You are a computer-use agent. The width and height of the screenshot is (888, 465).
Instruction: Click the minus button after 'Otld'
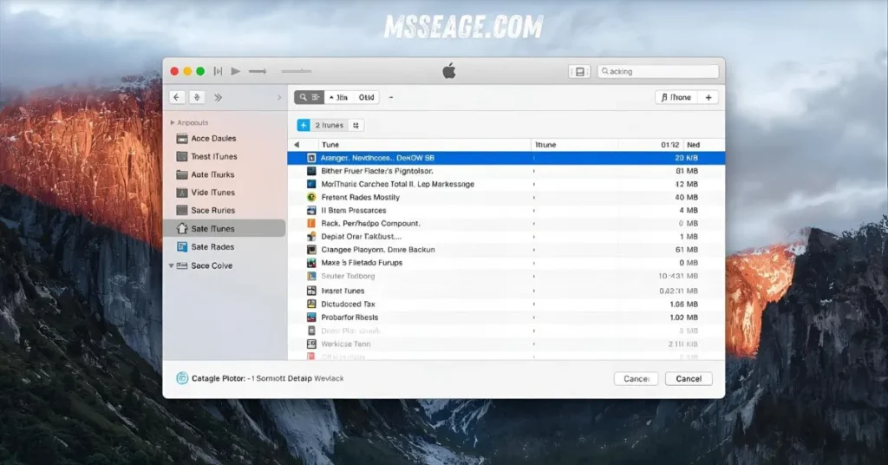pyautogui.click(x=391, y=97)
